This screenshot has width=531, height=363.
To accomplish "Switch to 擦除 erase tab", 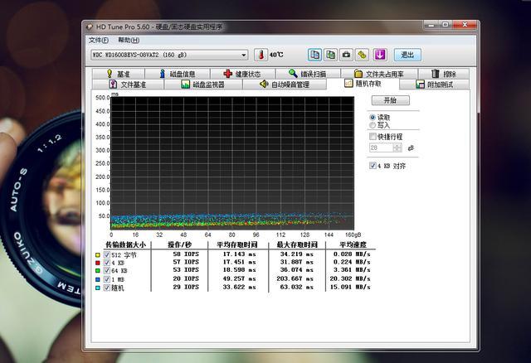I will (x=444, y=74).
